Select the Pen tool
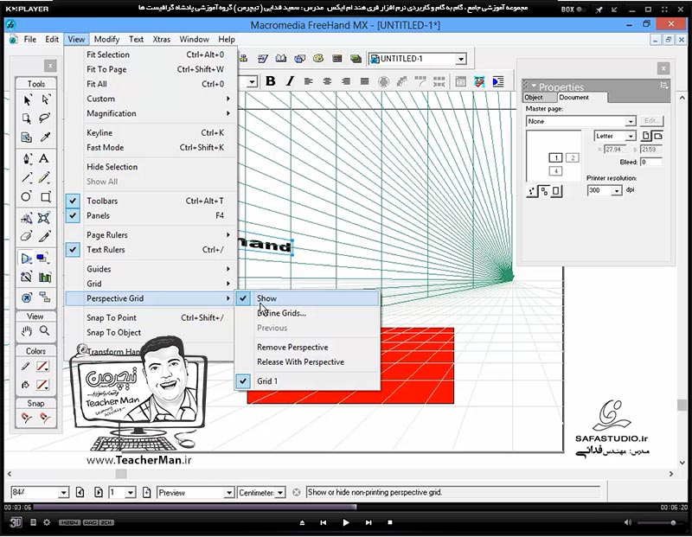Viewport: 692px width, 537px height. point(27,158)
